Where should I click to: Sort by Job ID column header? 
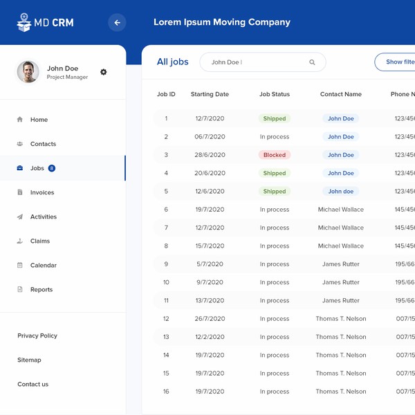coord(166,94)
